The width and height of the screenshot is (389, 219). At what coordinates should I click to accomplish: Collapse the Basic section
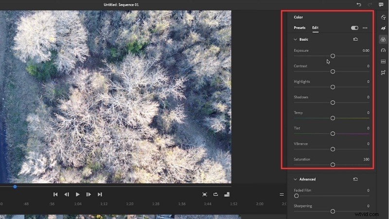tap(295, 39)
